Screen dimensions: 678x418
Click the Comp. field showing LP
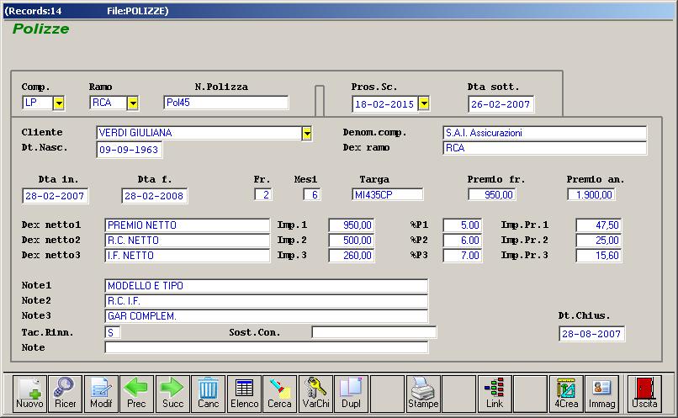[x=38, y=103]
